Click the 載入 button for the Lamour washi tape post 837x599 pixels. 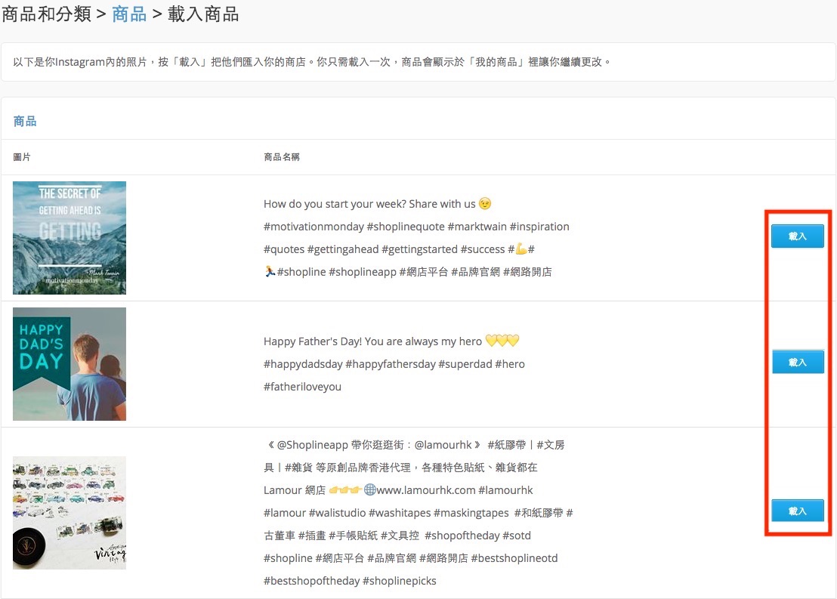point(798,511)
